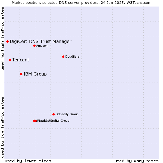This screenshot has width=163, height=163.
Task: Select the 'Cloudflare' label text
Action: tap(72, 57)
